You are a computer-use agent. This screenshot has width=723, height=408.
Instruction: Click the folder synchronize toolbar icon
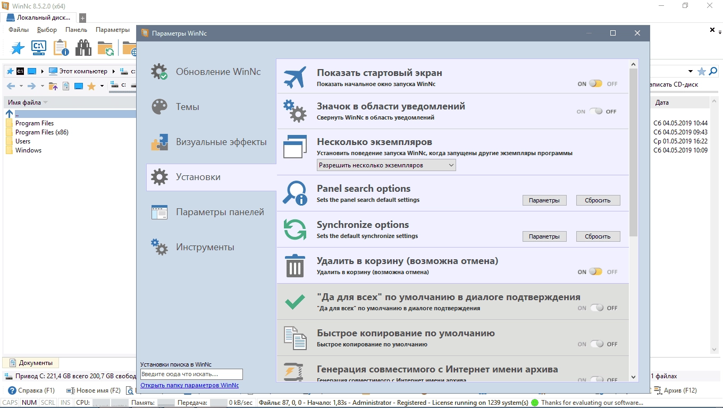tap(105, 48)
